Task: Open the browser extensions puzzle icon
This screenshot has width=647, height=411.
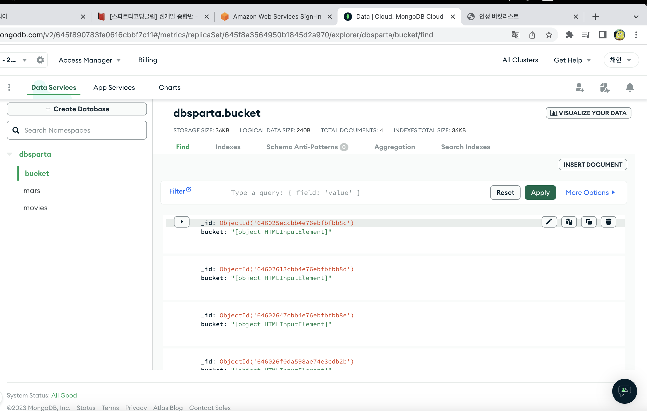Action: point(569,35)
